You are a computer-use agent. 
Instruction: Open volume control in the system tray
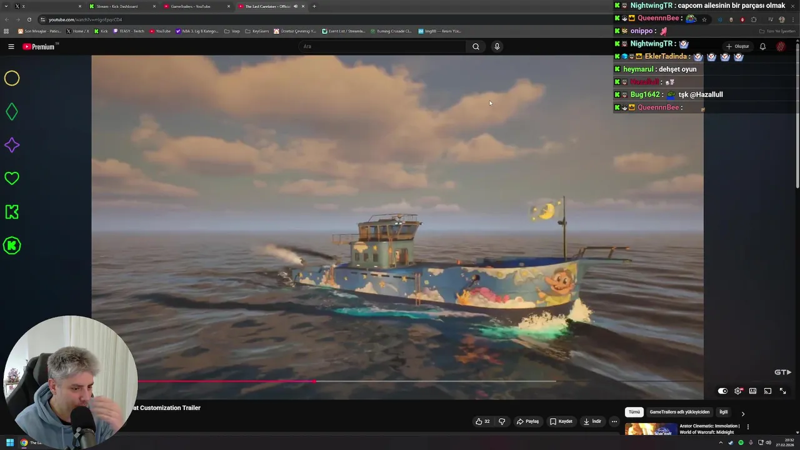(768, 442)
